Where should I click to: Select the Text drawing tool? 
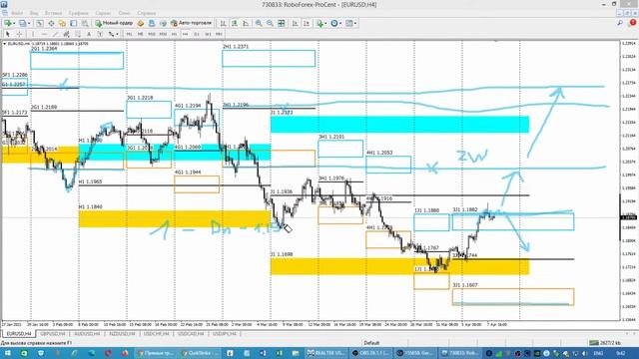pyautogui.click(x=89, y=34)
